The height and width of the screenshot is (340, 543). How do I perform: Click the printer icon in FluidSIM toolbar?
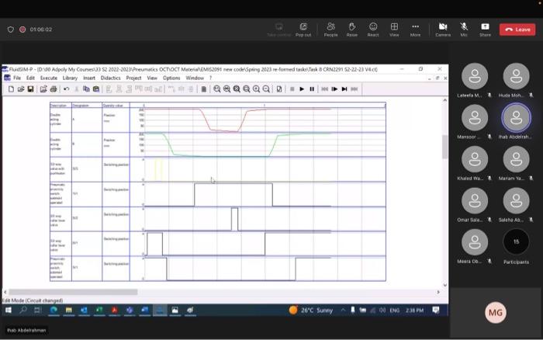[x=54, y=89]
